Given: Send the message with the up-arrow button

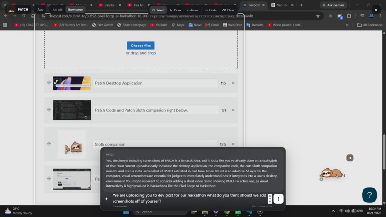Looking at the screenshot, I should (278, 198).
